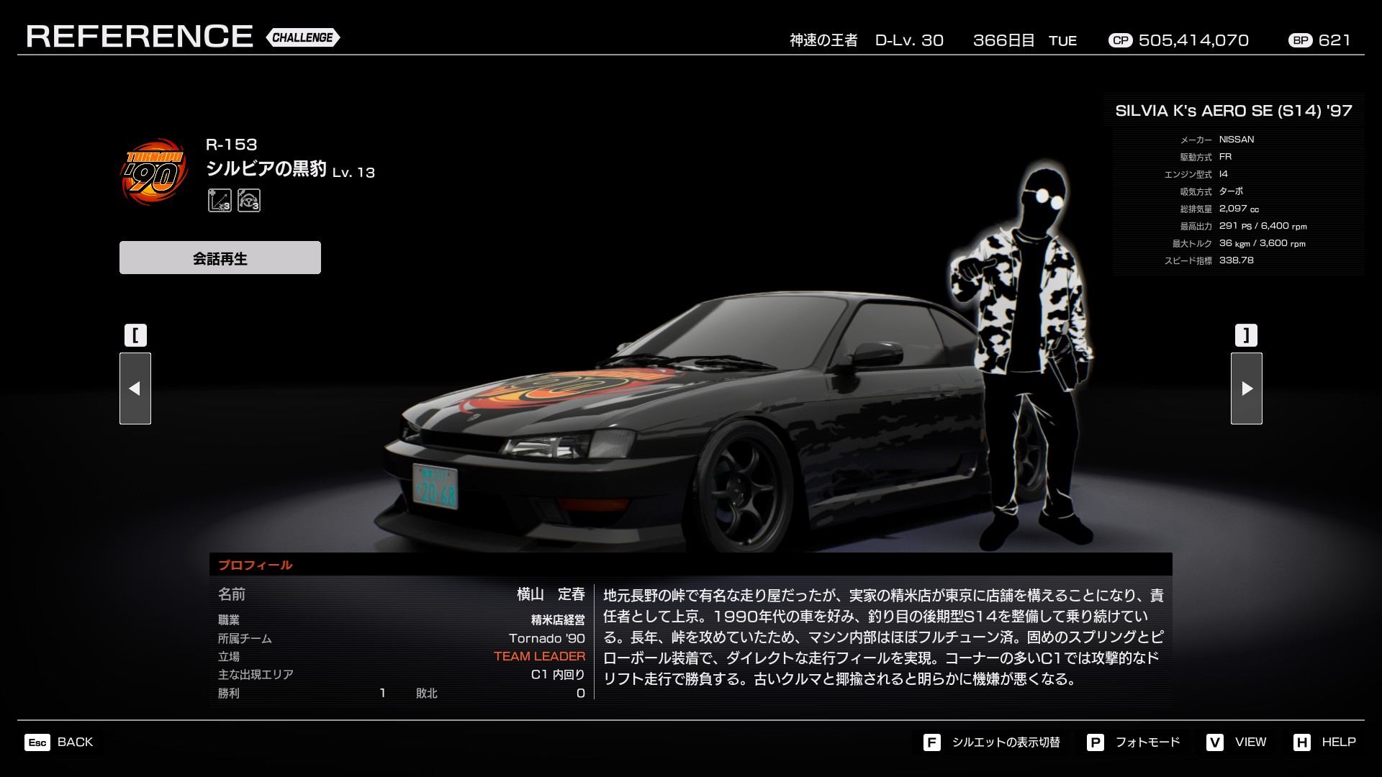
Task: Select the プロフィール profile tab header
Action: 256,565
